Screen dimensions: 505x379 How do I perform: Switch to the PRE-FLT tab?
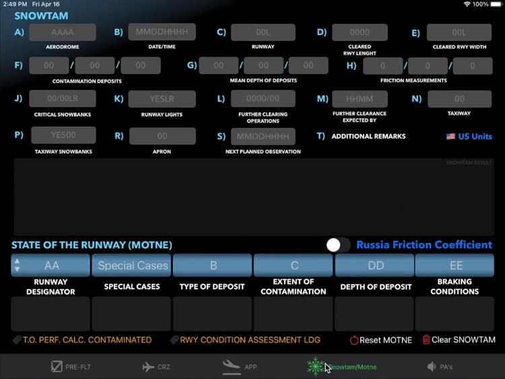tap(71, 367)
